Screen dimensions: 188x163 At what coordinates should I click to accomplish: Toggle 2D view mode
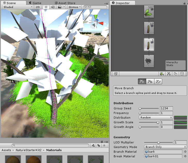click(x=38, y=7)
